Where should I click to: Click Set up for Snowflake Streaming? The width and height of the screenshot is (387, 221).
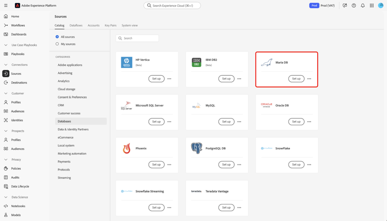156,208
